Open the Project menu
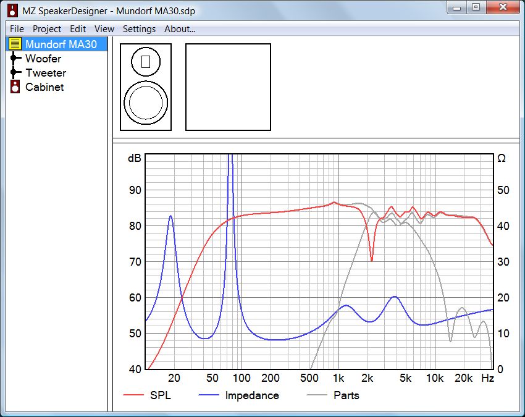 [47, 29]
